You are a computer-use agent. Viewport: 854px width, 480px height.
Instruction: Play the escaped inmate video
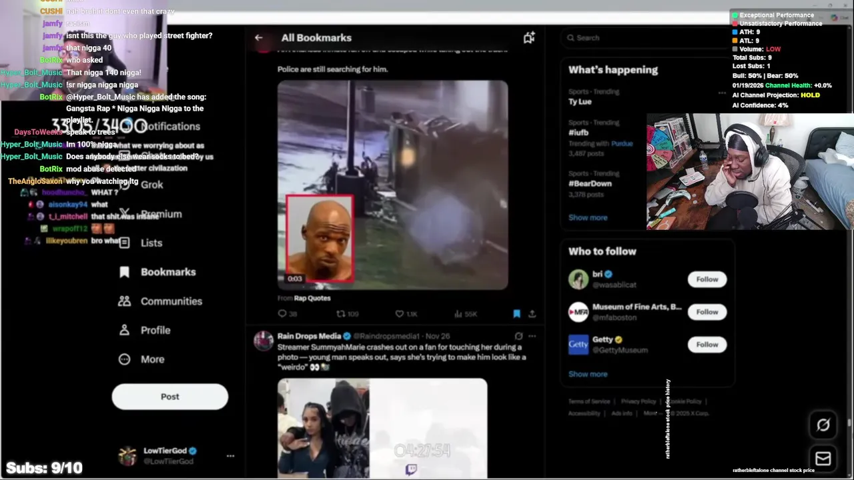point(392,185)
